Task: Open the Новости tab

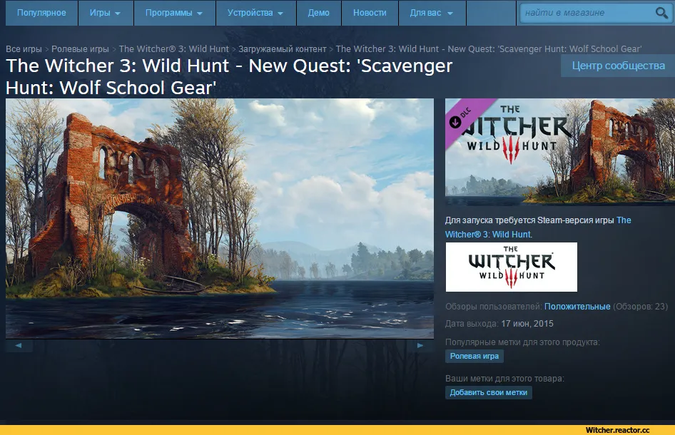Action: tap(370, 13)
